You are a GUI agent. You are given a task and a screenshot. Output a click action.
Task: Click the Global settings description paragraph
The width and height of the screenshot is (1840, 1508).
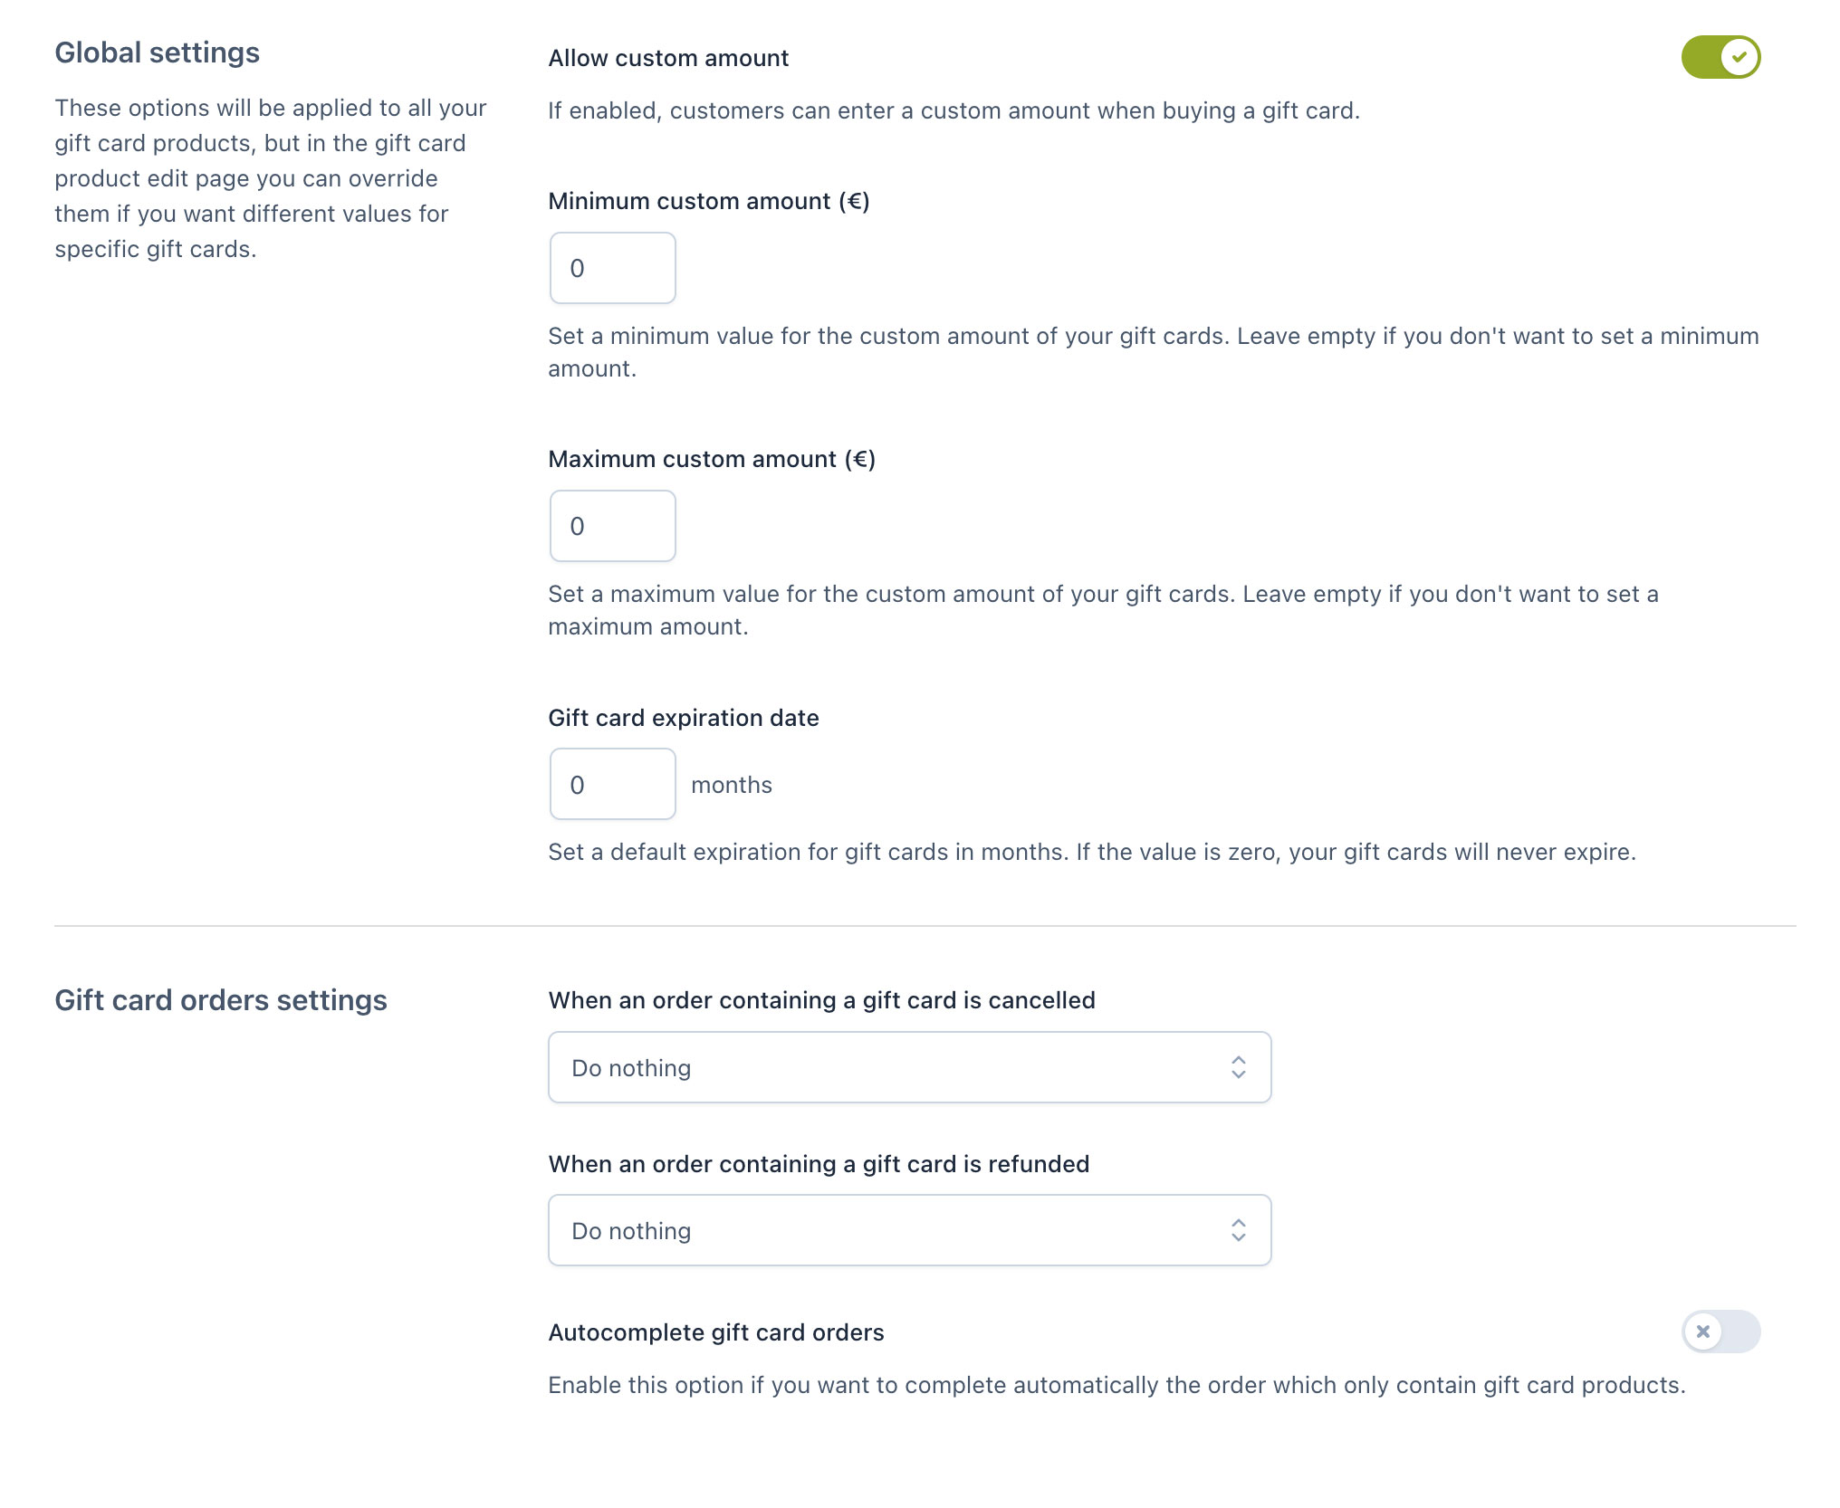tap(270, 178)
